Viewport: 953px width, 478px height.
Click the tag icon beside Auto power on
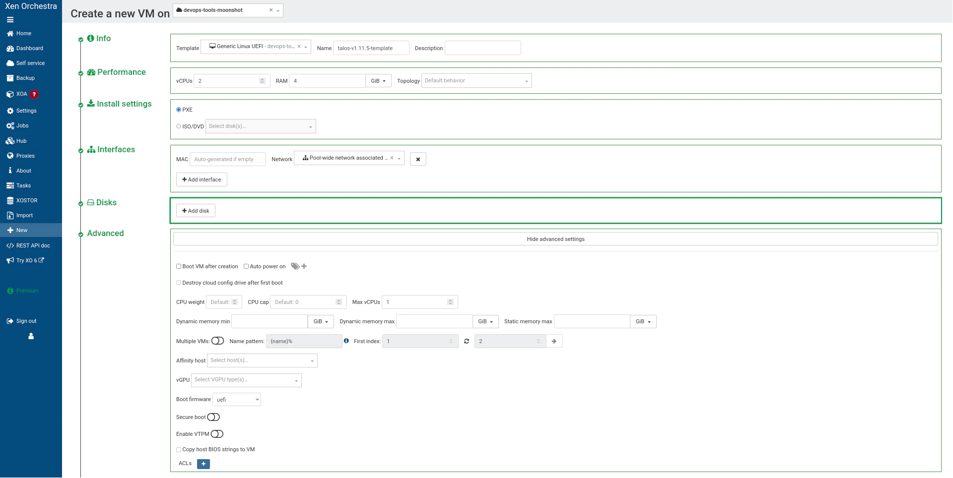coord(295,266)
